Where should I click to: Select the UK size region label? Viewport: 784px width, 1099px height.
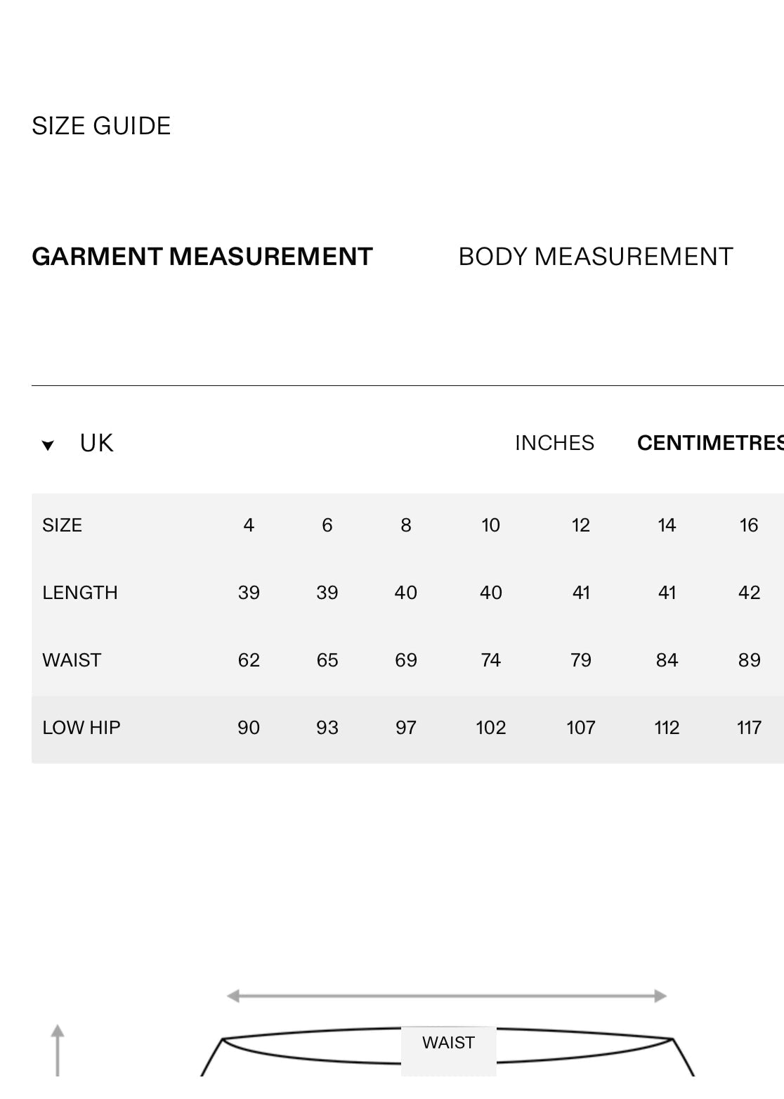tap(96, 443)
